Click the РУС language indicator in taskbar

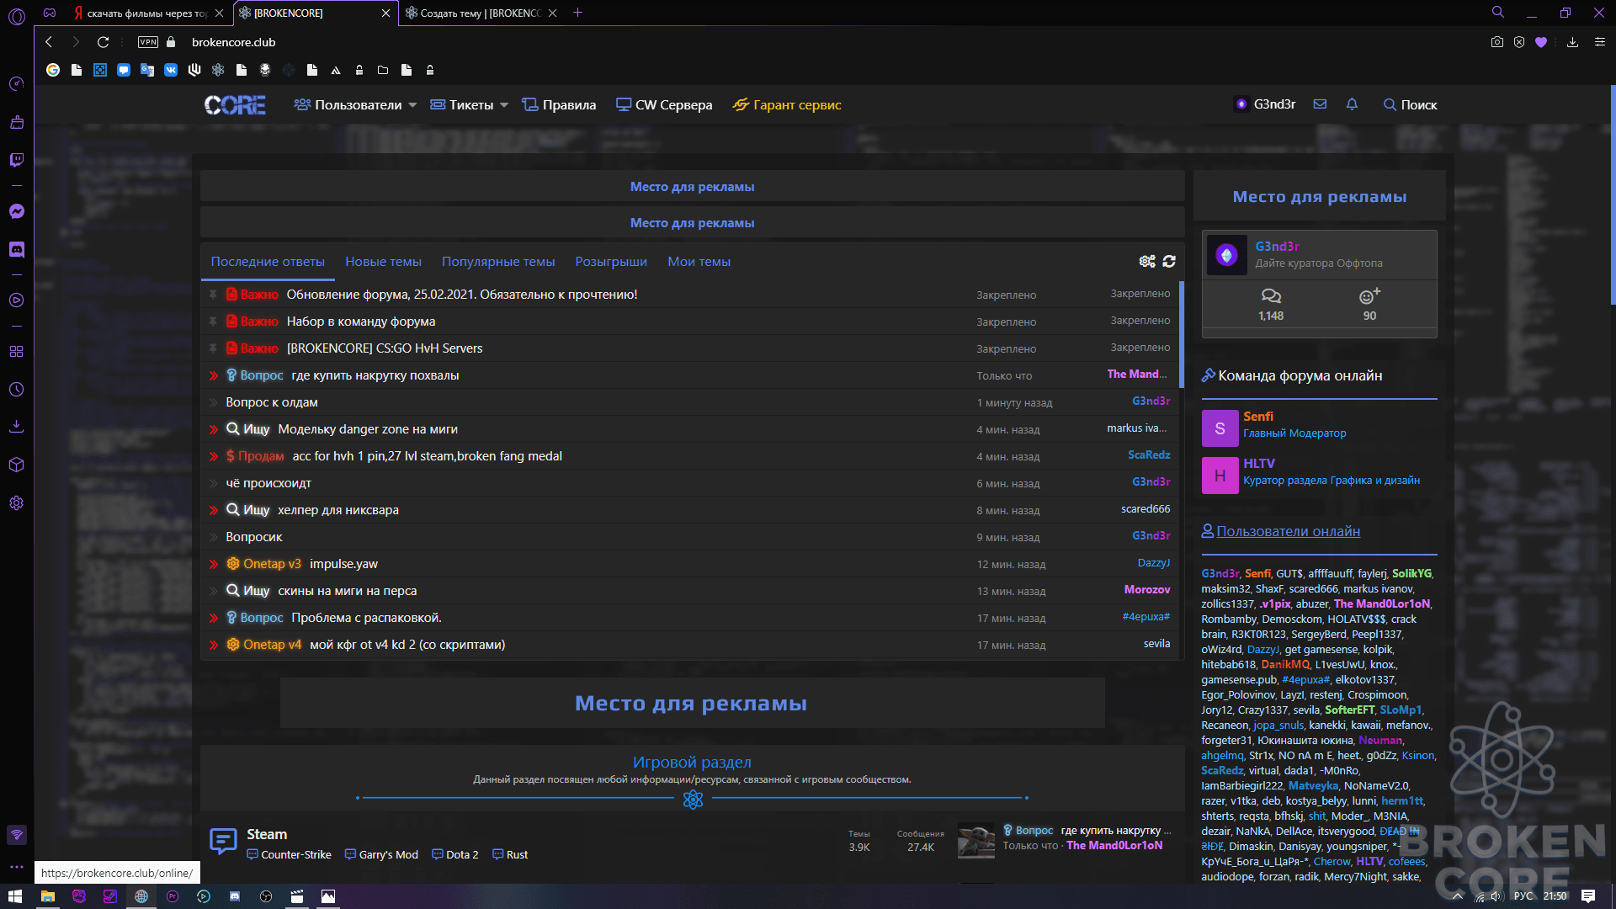[x=1523, y=896]
